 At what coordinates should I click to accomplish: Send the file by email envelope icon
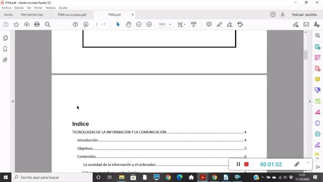pos(306,24)
